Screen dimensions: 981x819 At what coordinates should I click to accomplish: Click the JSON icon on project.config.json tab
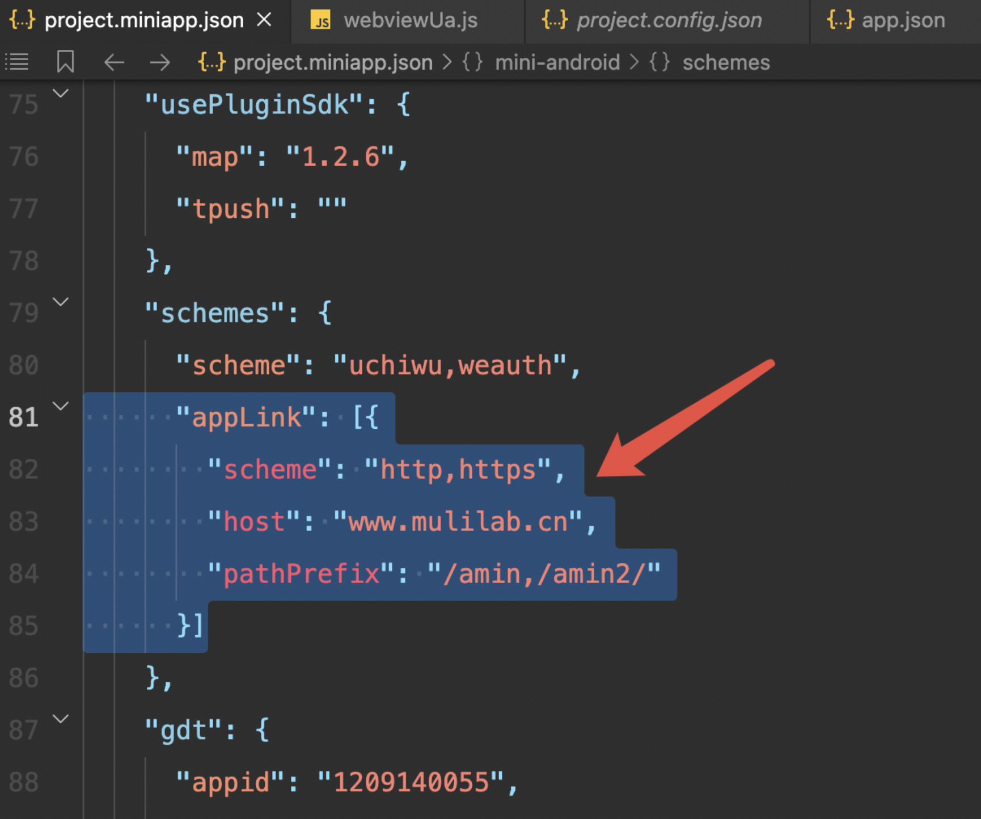[554, 20]
